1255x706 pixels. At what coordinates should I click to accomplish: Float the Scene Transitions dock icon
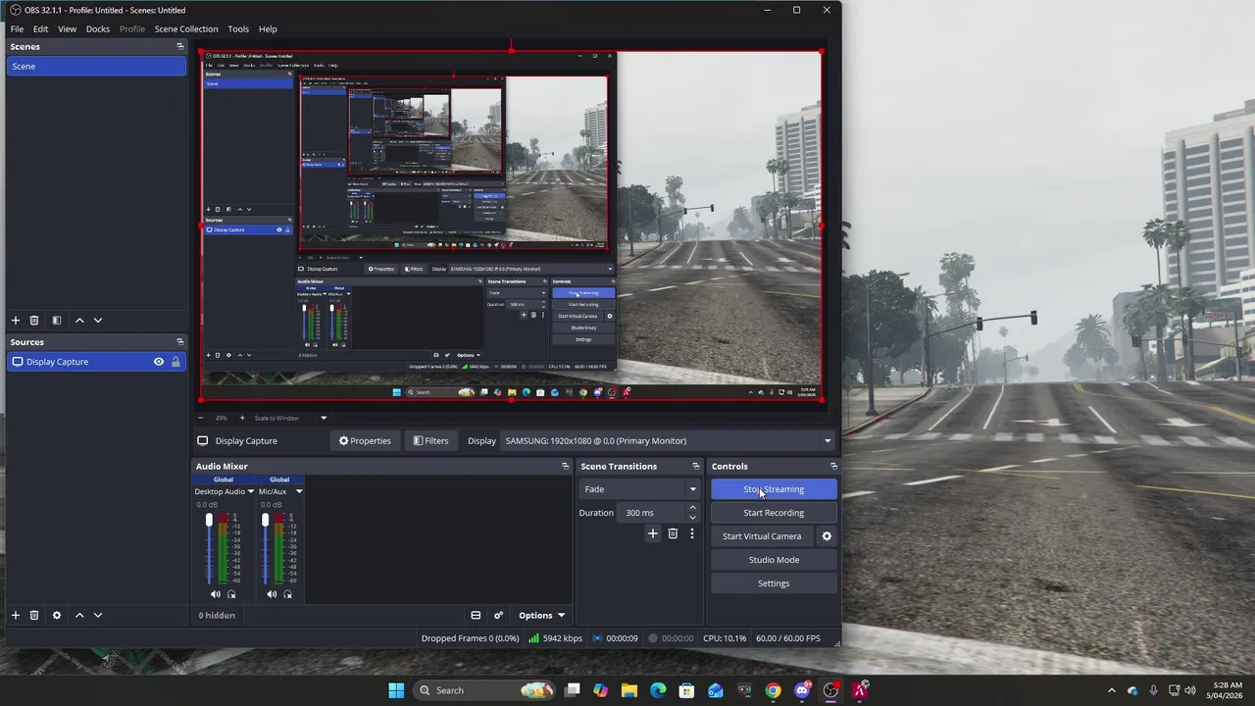pyautogui.click(x=696, y=466)
